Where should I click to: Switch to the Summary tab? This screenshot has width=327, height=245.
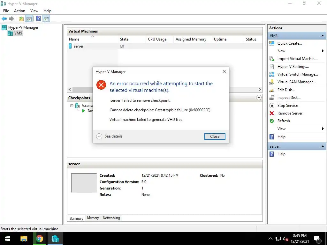[76, 218]
